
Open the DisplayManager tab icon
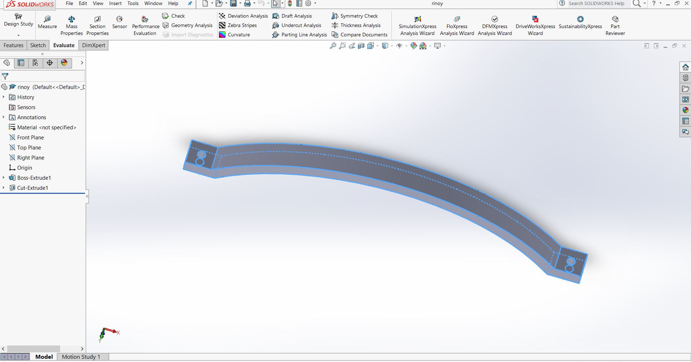(64, 63)
